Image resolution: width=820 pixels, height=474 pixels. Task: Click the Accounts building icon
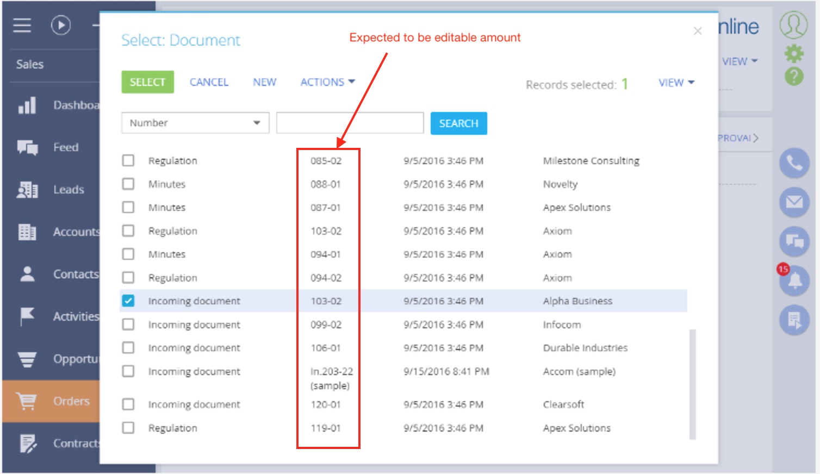coord(27,232)
